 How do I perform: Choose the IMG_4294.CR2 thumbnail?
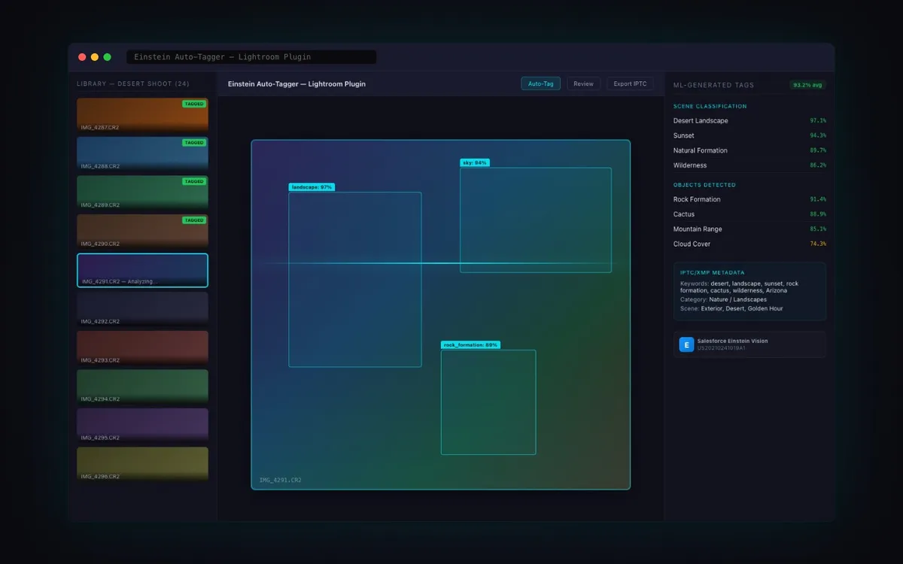click(x=142, y=386)
